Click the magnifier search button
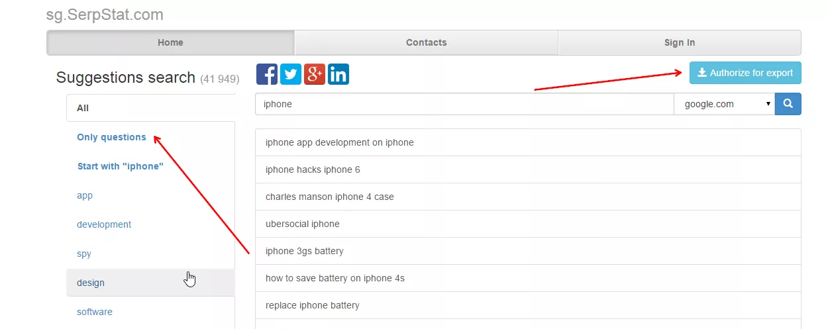The image size is (828, 329). (788, 104)
